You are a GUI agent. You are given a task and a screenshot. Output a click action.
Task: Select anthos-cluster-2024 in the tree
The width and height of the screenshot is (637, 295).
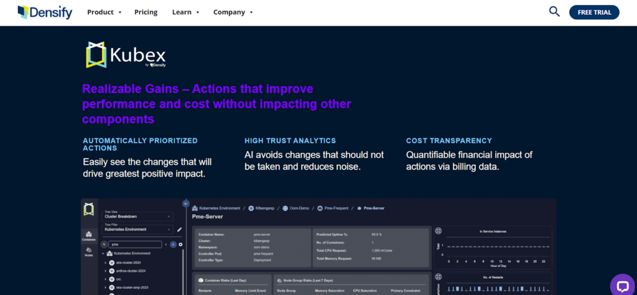click(x=131, y=271)
